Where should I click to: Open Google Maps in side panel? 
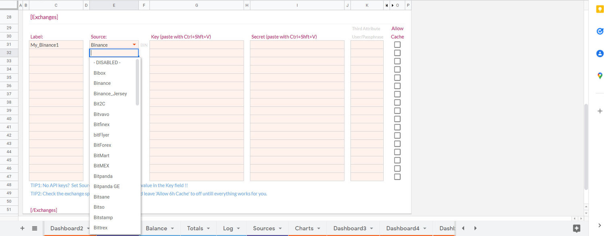(600, 76)
